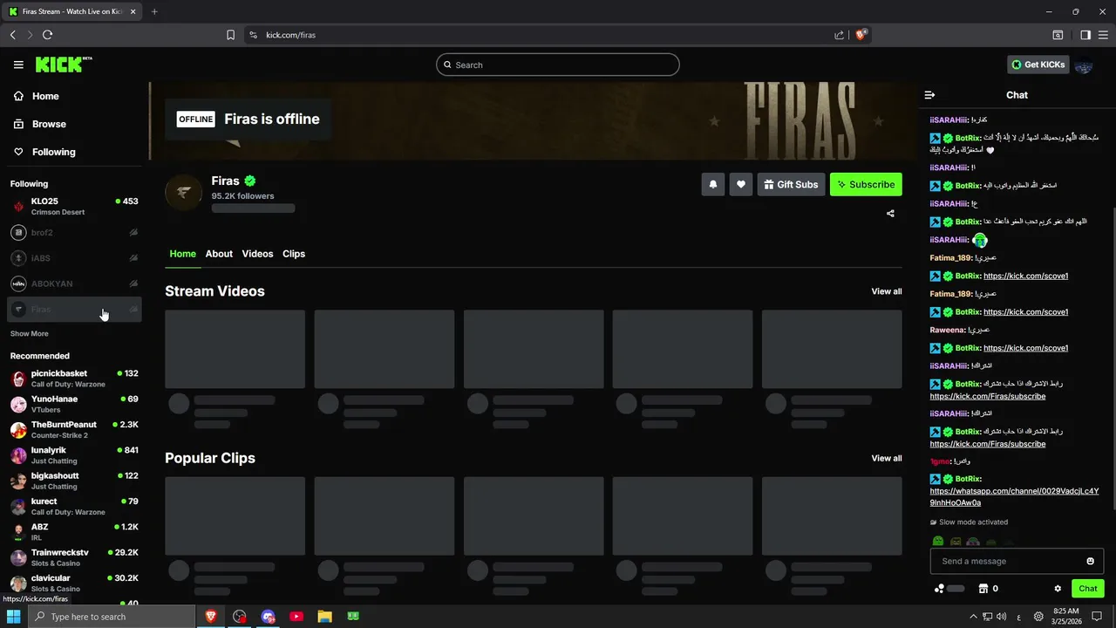The width and height of the screenshot is (1116, 628).
Task: Click the heart follow button
Action: (x=741, y=184)
